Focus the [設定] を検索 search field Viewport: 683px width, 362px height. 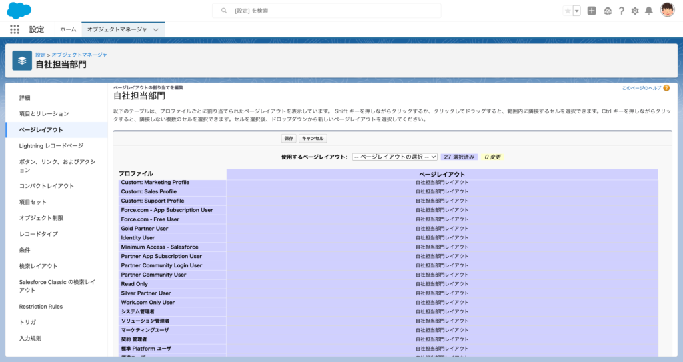coord(327,11)
